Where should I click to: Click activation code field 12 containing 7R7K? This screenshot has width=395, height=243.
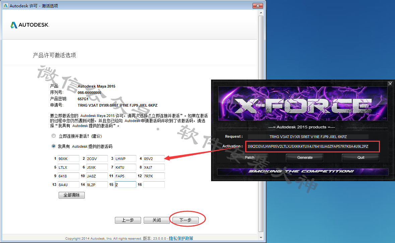point(154,176)
